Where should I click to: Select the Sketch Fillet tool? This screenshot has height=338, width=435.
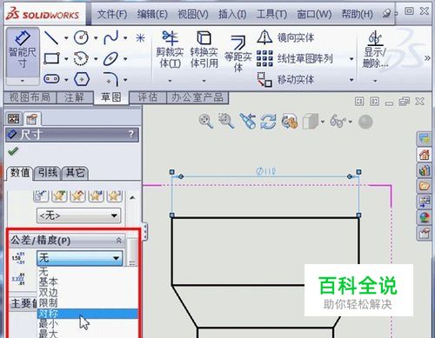[x=111, y=79]
